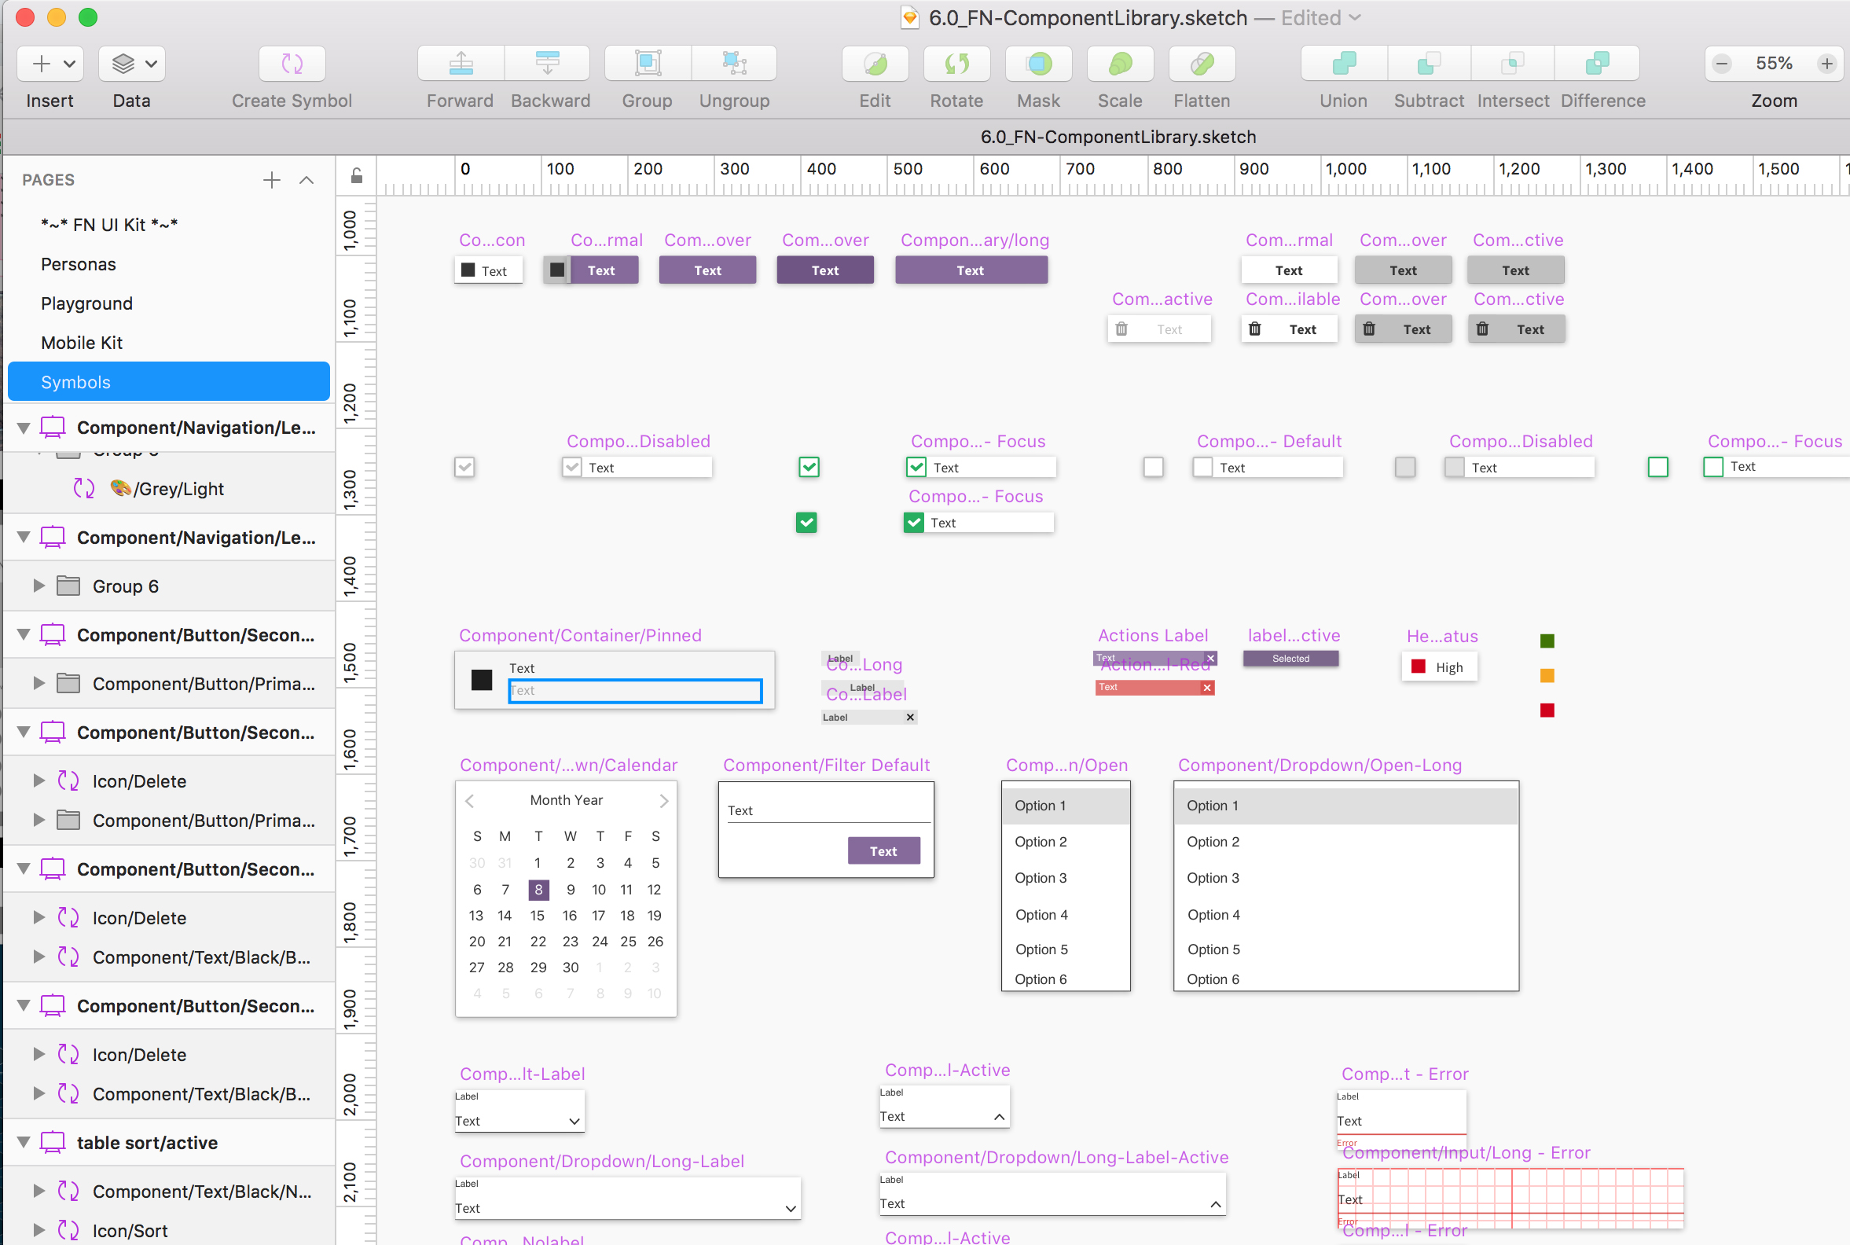Apply the Difference boolean operation

(1598, 64)
